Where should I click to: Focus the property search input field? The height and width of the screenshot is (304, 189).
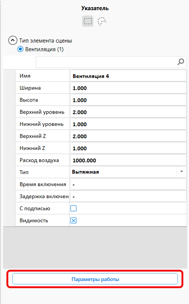pyautogui.click(x=110, y=62)
